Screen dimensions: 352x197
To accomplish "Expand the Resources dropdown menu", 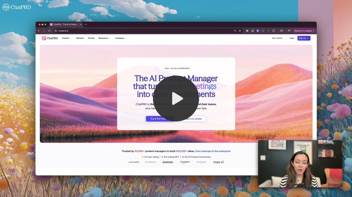I will 104,38.
